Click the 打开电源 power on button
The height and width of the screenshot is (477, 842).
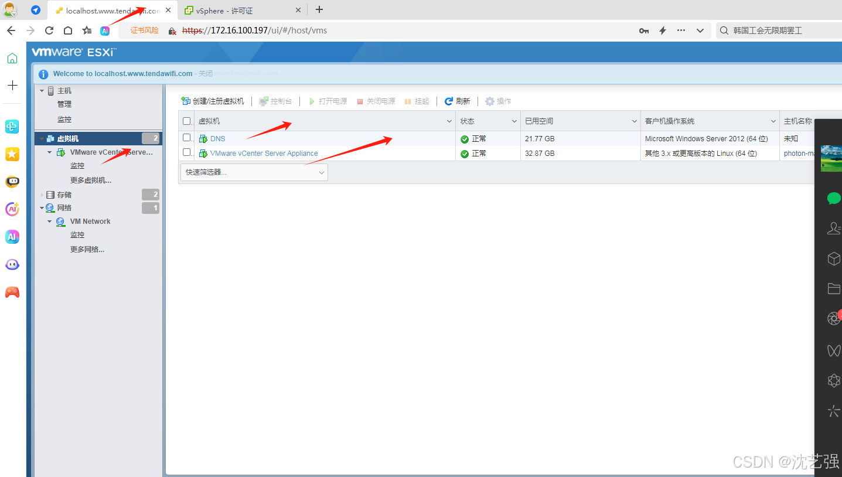(x=328, y=101)
